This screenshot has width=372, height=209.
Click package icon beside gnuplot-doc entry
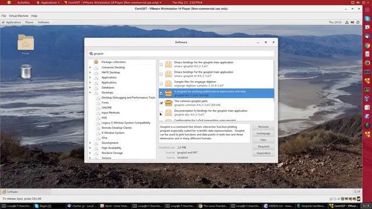pos(169,113)
